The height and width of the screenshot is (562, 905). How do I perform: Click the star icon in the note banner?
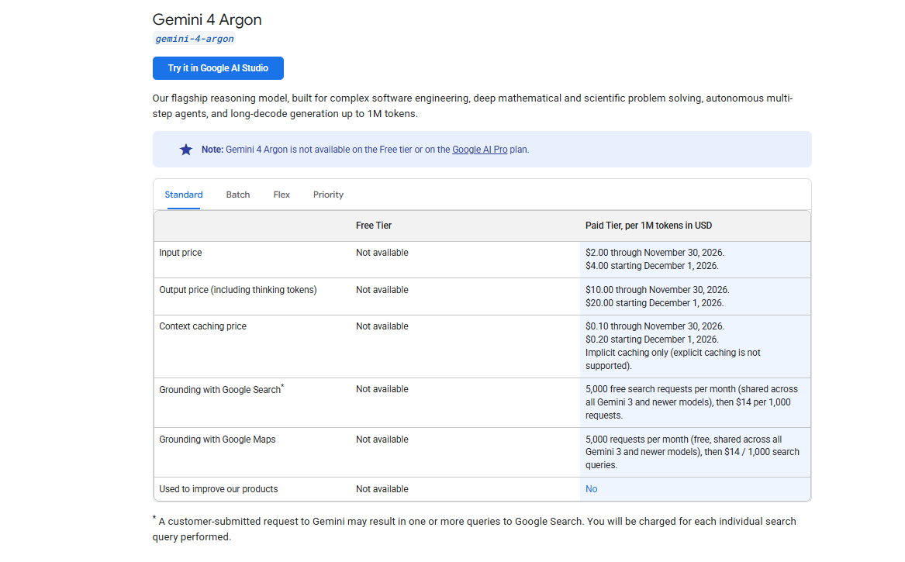click(186, 150)
